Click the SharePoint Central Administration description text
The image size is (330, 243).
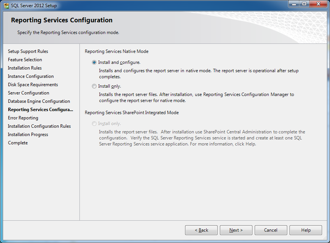pyautogui.click(x=202, y=138)
